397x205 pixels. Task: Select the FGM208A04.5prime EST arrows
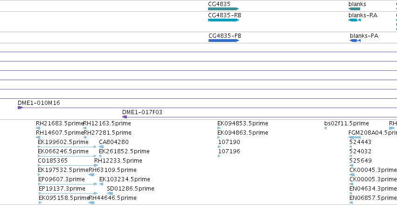tap(355, 137)
